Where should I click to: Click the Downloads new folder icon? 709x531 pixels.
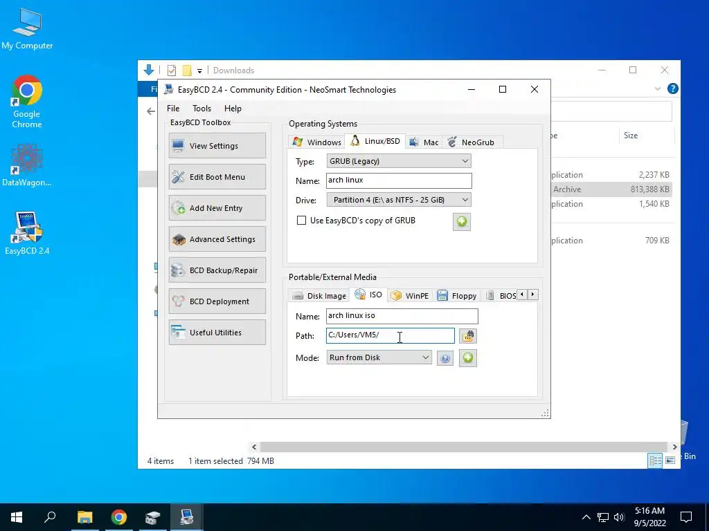[x=187, y=71]
